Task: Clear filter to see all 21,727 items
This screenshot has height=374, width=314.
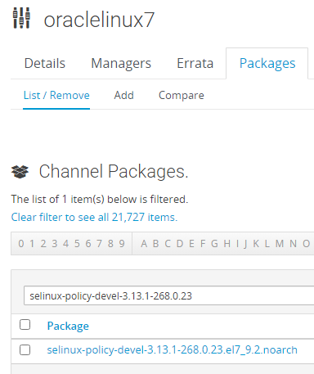Action: tap(94, 217)
